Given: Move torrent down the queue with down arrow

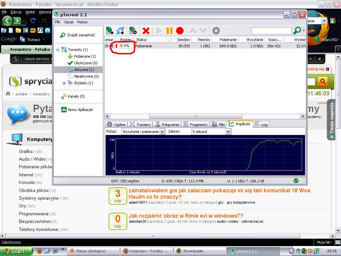Looking at the screenshot, I should coord(203,31).
